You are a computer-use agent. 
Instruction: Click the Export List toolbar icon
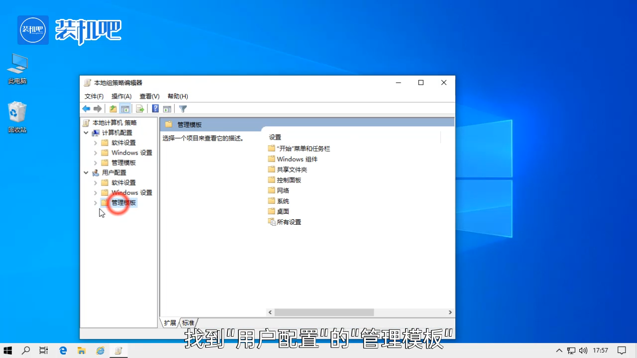[x=140, y=109]
